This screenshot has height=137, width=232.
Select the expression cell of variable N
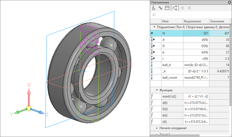coord(196,33)
